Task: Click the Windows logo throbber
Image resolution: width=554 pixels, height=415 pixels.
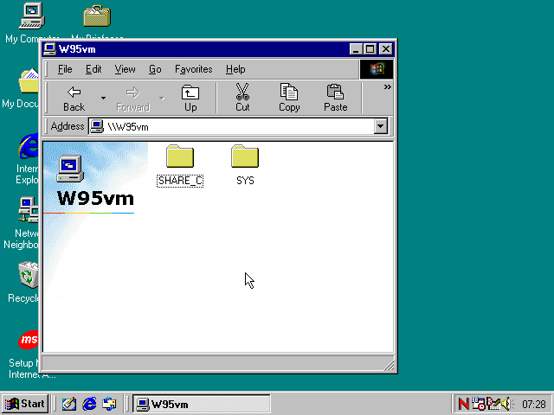Action: point(377,69)
